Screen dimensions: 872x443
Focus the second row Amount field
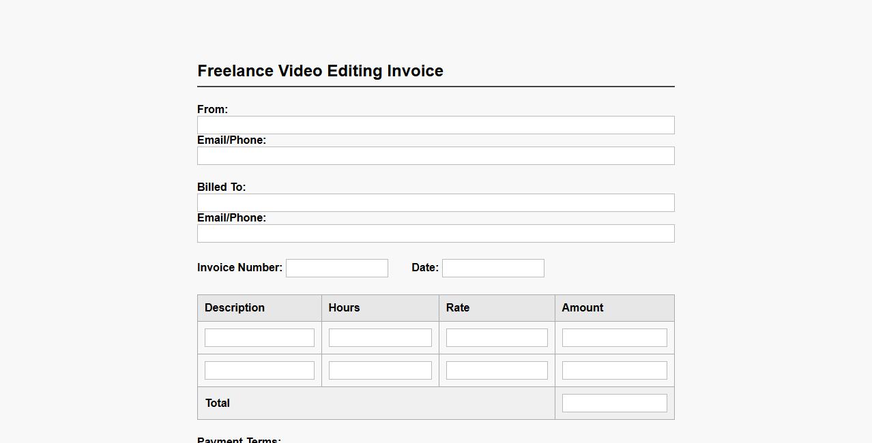click(614, 370)
